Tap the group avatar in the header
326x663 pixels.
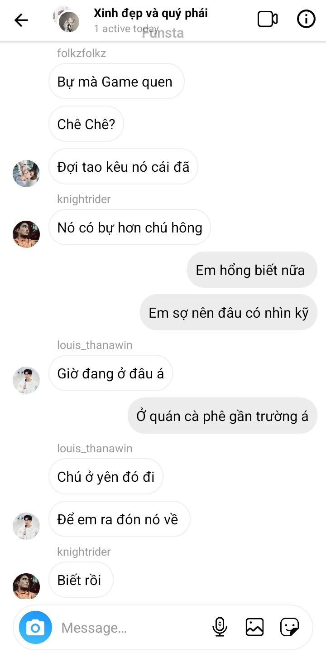coord(67,19)
